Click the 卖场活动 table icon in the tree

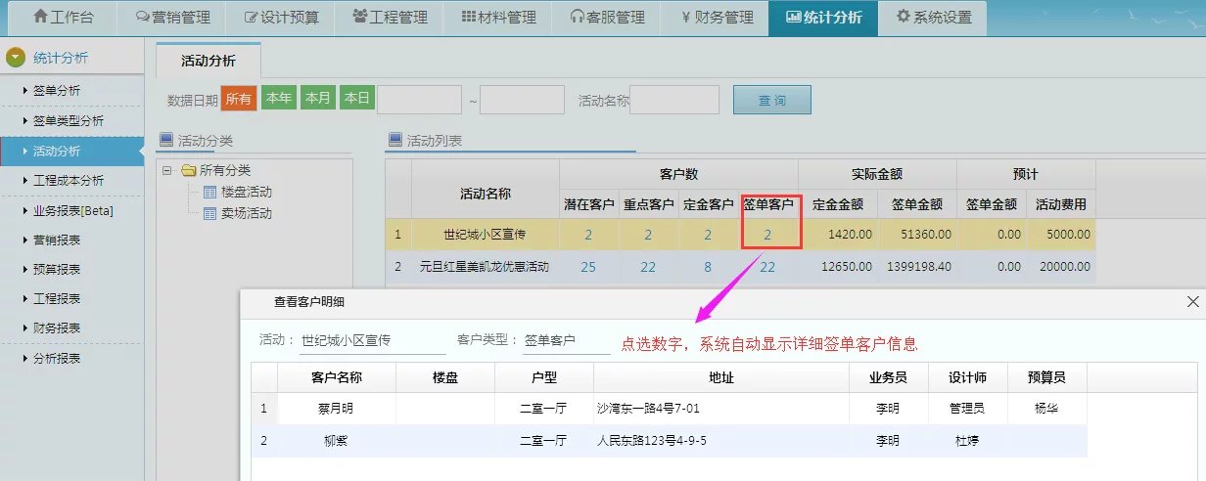coord(209,213)
